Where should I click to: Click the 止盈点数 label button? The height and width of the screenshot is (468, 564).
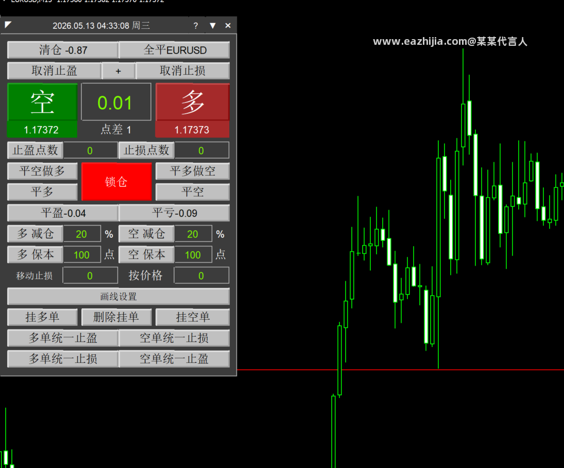pyautogui.click(x=35, y=150)
